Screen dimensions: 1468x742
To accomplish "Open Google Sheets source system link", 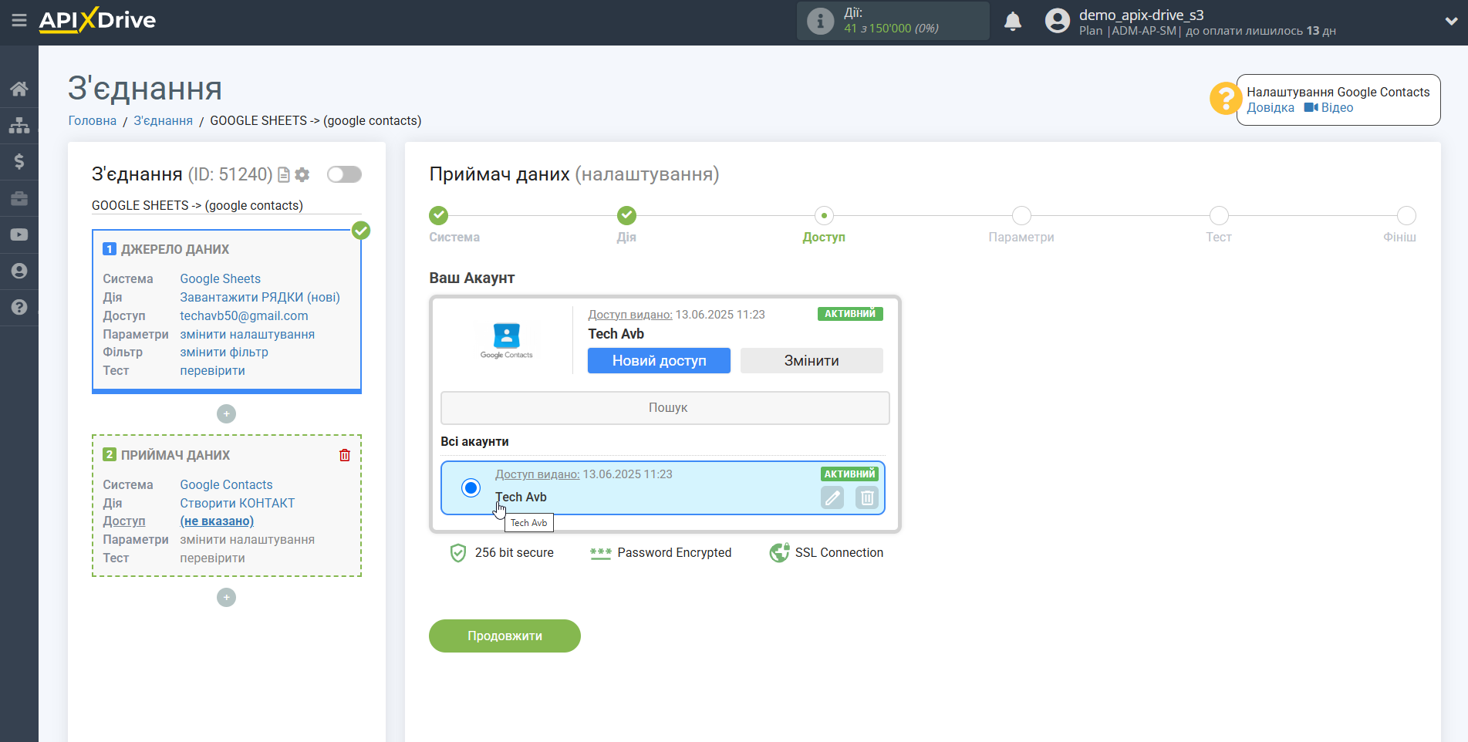I will point(221,279).
